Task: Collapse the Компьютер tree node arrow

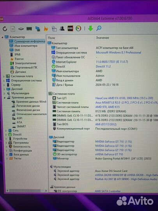Action: pos(2,37)
